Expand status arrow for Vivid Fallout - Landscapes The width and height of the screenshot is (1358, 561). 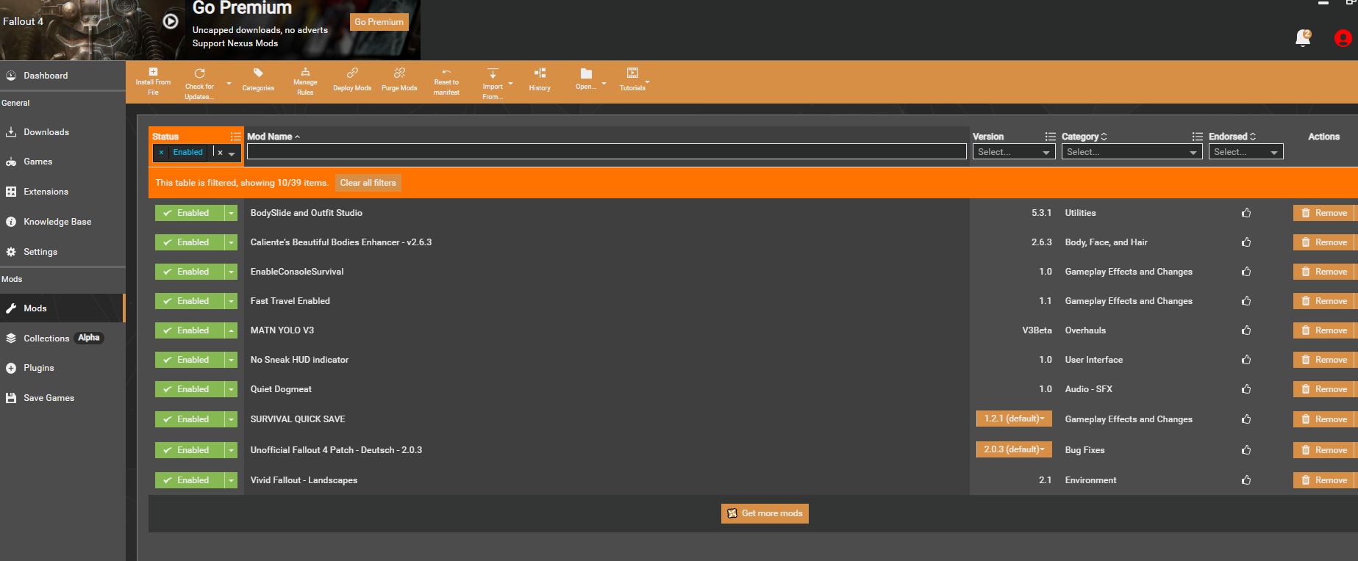(231, 480)
